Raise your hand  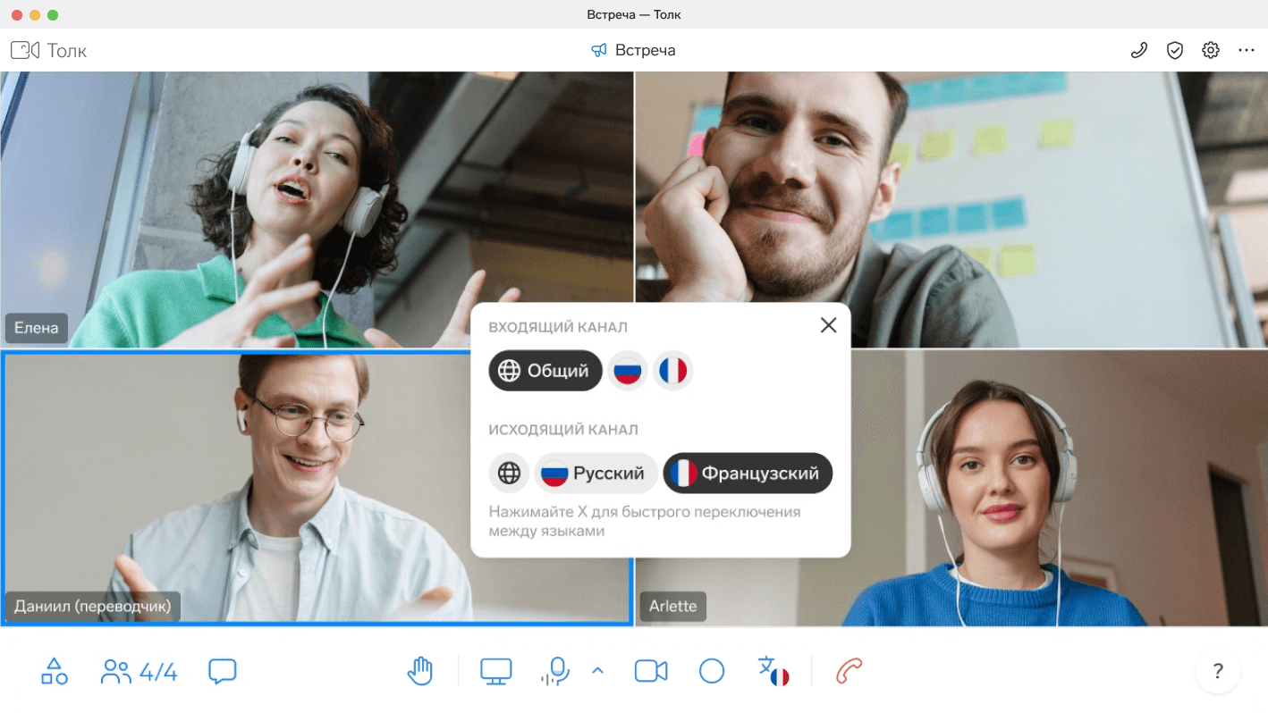click(x=420, y=671)
